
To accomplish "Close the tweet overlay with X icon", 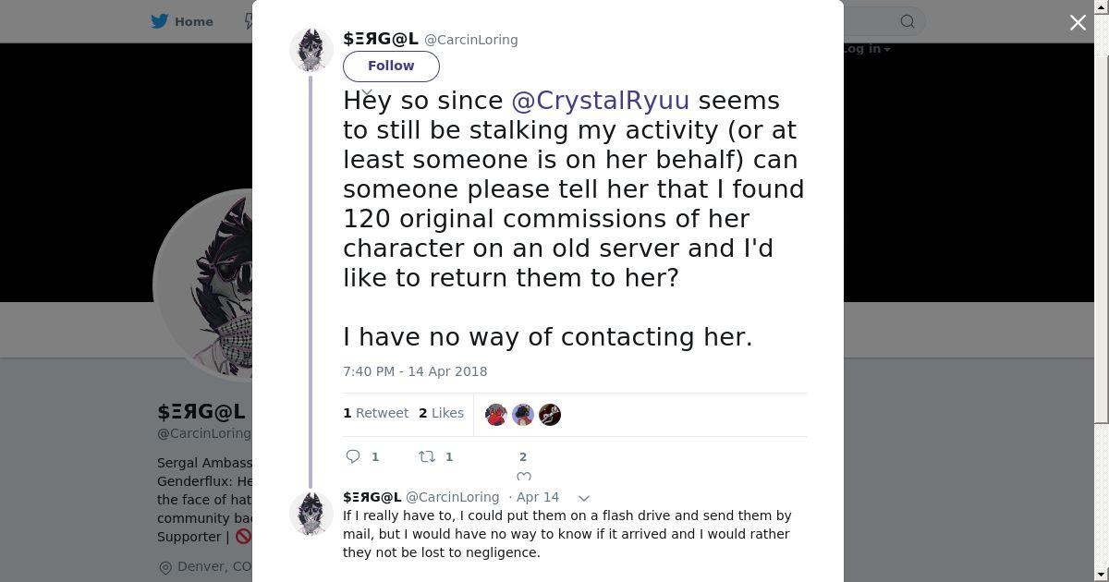I will tap(1078, 22).
